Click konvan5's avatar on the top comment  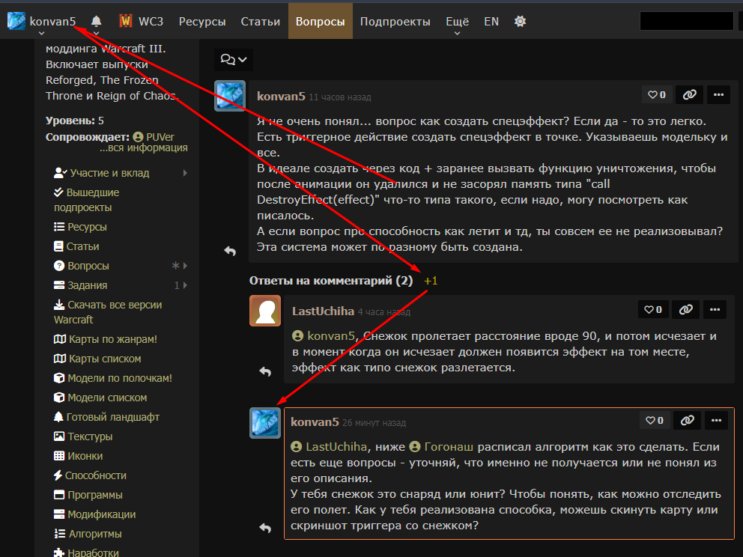click(230, 96)
